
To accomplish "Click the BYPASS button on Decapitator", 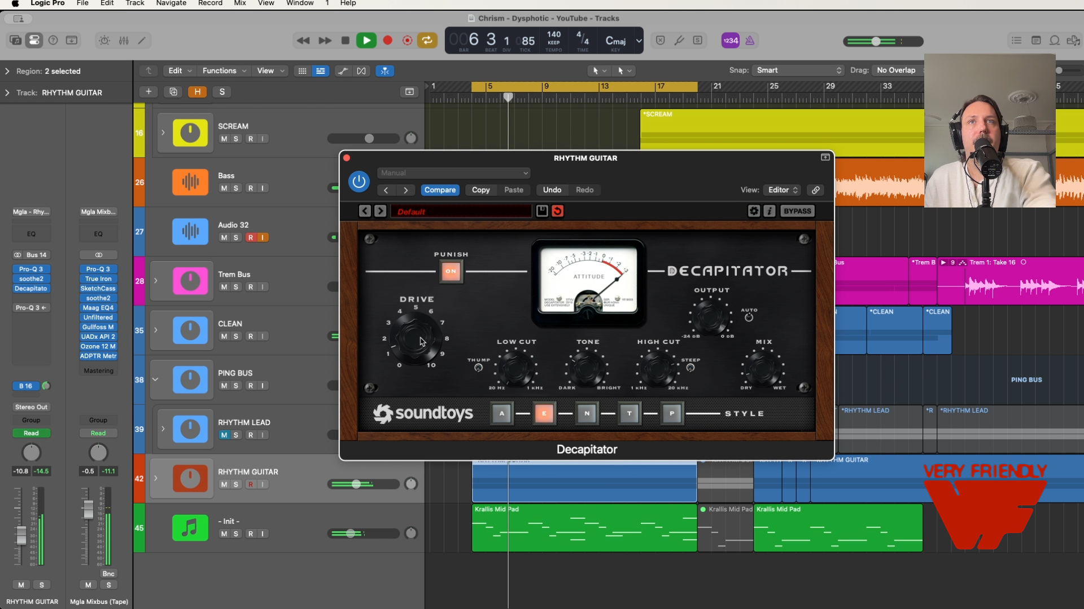I will pyautogui.click(x=797, y=211).
